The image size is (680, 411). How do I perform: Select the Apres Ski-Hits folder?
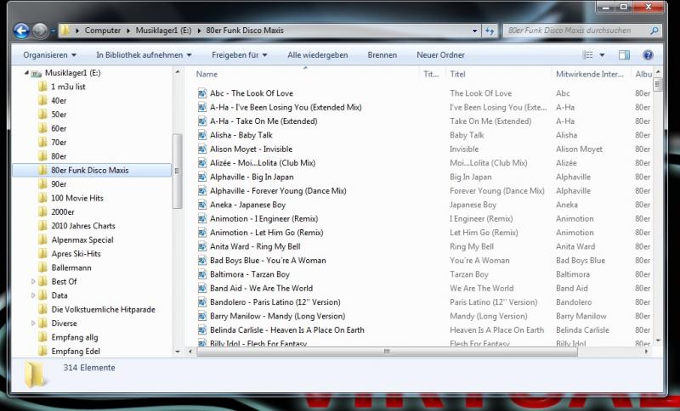[x=76, y=253]
